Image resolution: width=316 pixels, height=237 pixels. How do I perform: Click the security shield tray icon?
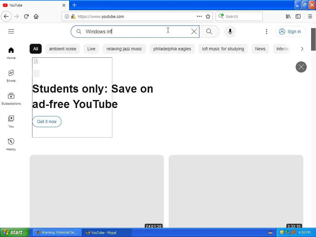(282, 233)
